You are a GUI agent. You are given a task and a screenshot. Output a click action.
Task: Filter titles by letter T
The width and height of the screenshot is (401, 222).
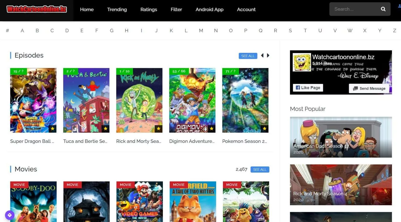305,31
